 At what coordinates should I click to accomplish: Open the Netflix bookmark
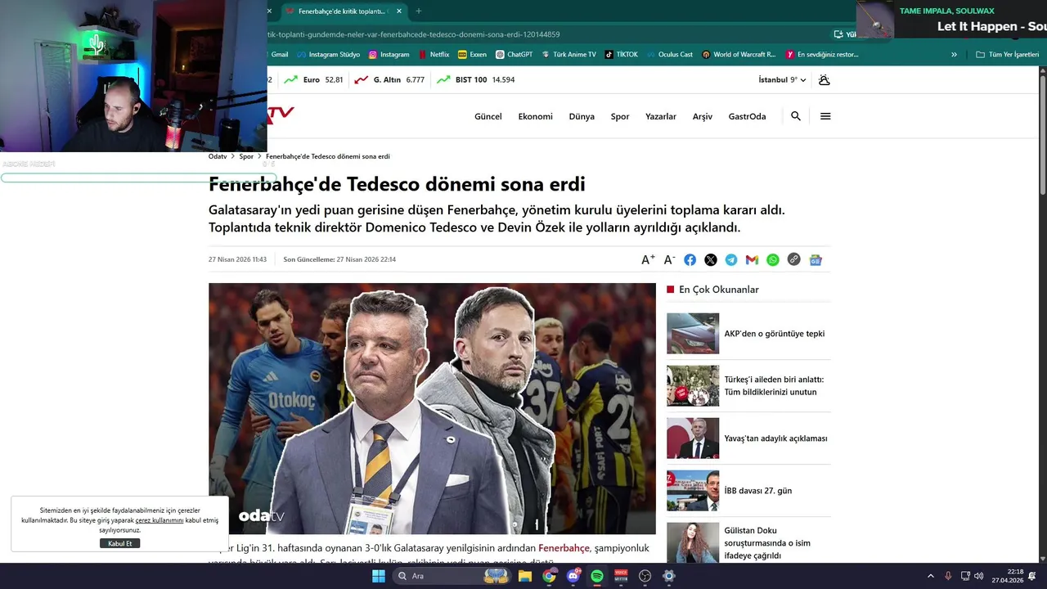434,55
